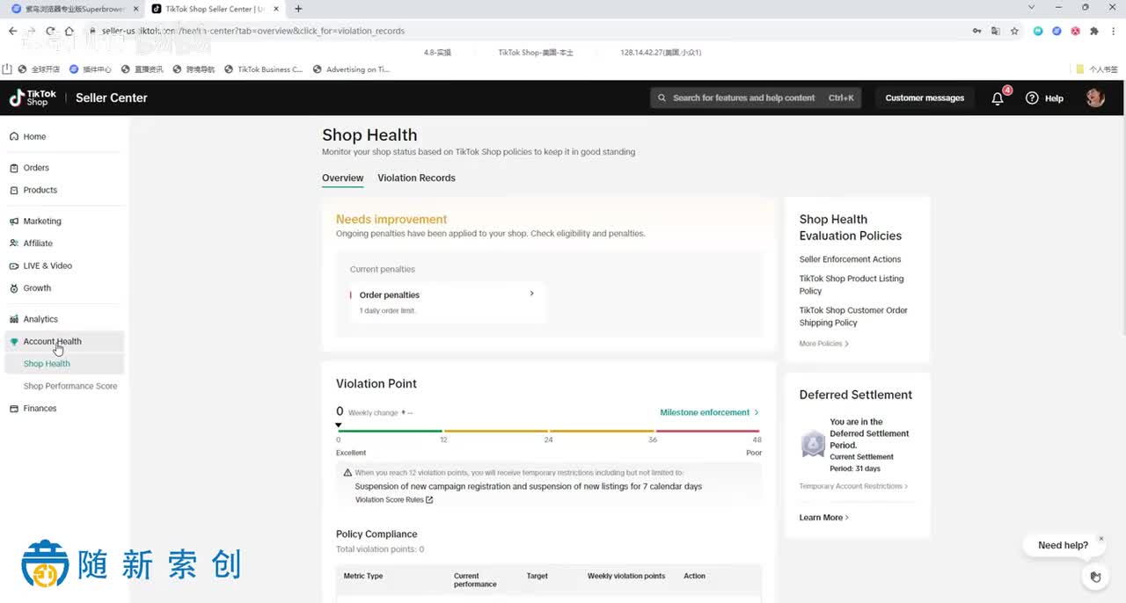Open Milestone enforcement details
Screen dimensions: 1126x603
coord(709,412)
